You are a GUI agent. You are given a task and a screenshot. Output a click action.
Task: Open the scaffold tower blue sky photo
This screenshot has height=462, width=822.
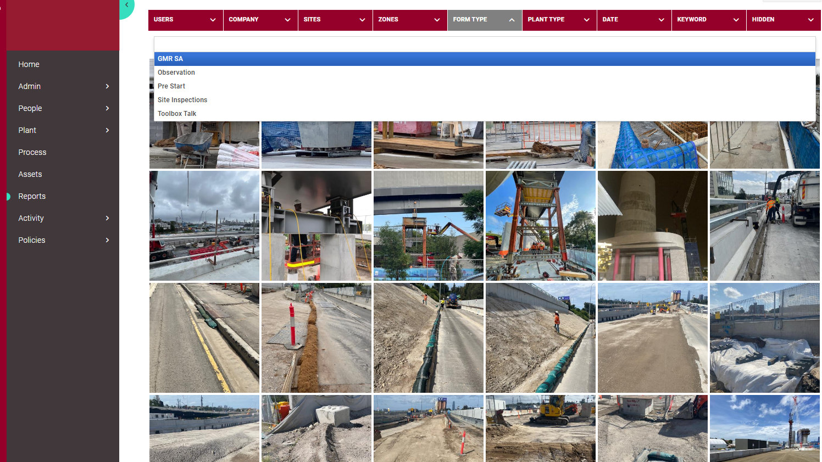click(x=541, y=226)
